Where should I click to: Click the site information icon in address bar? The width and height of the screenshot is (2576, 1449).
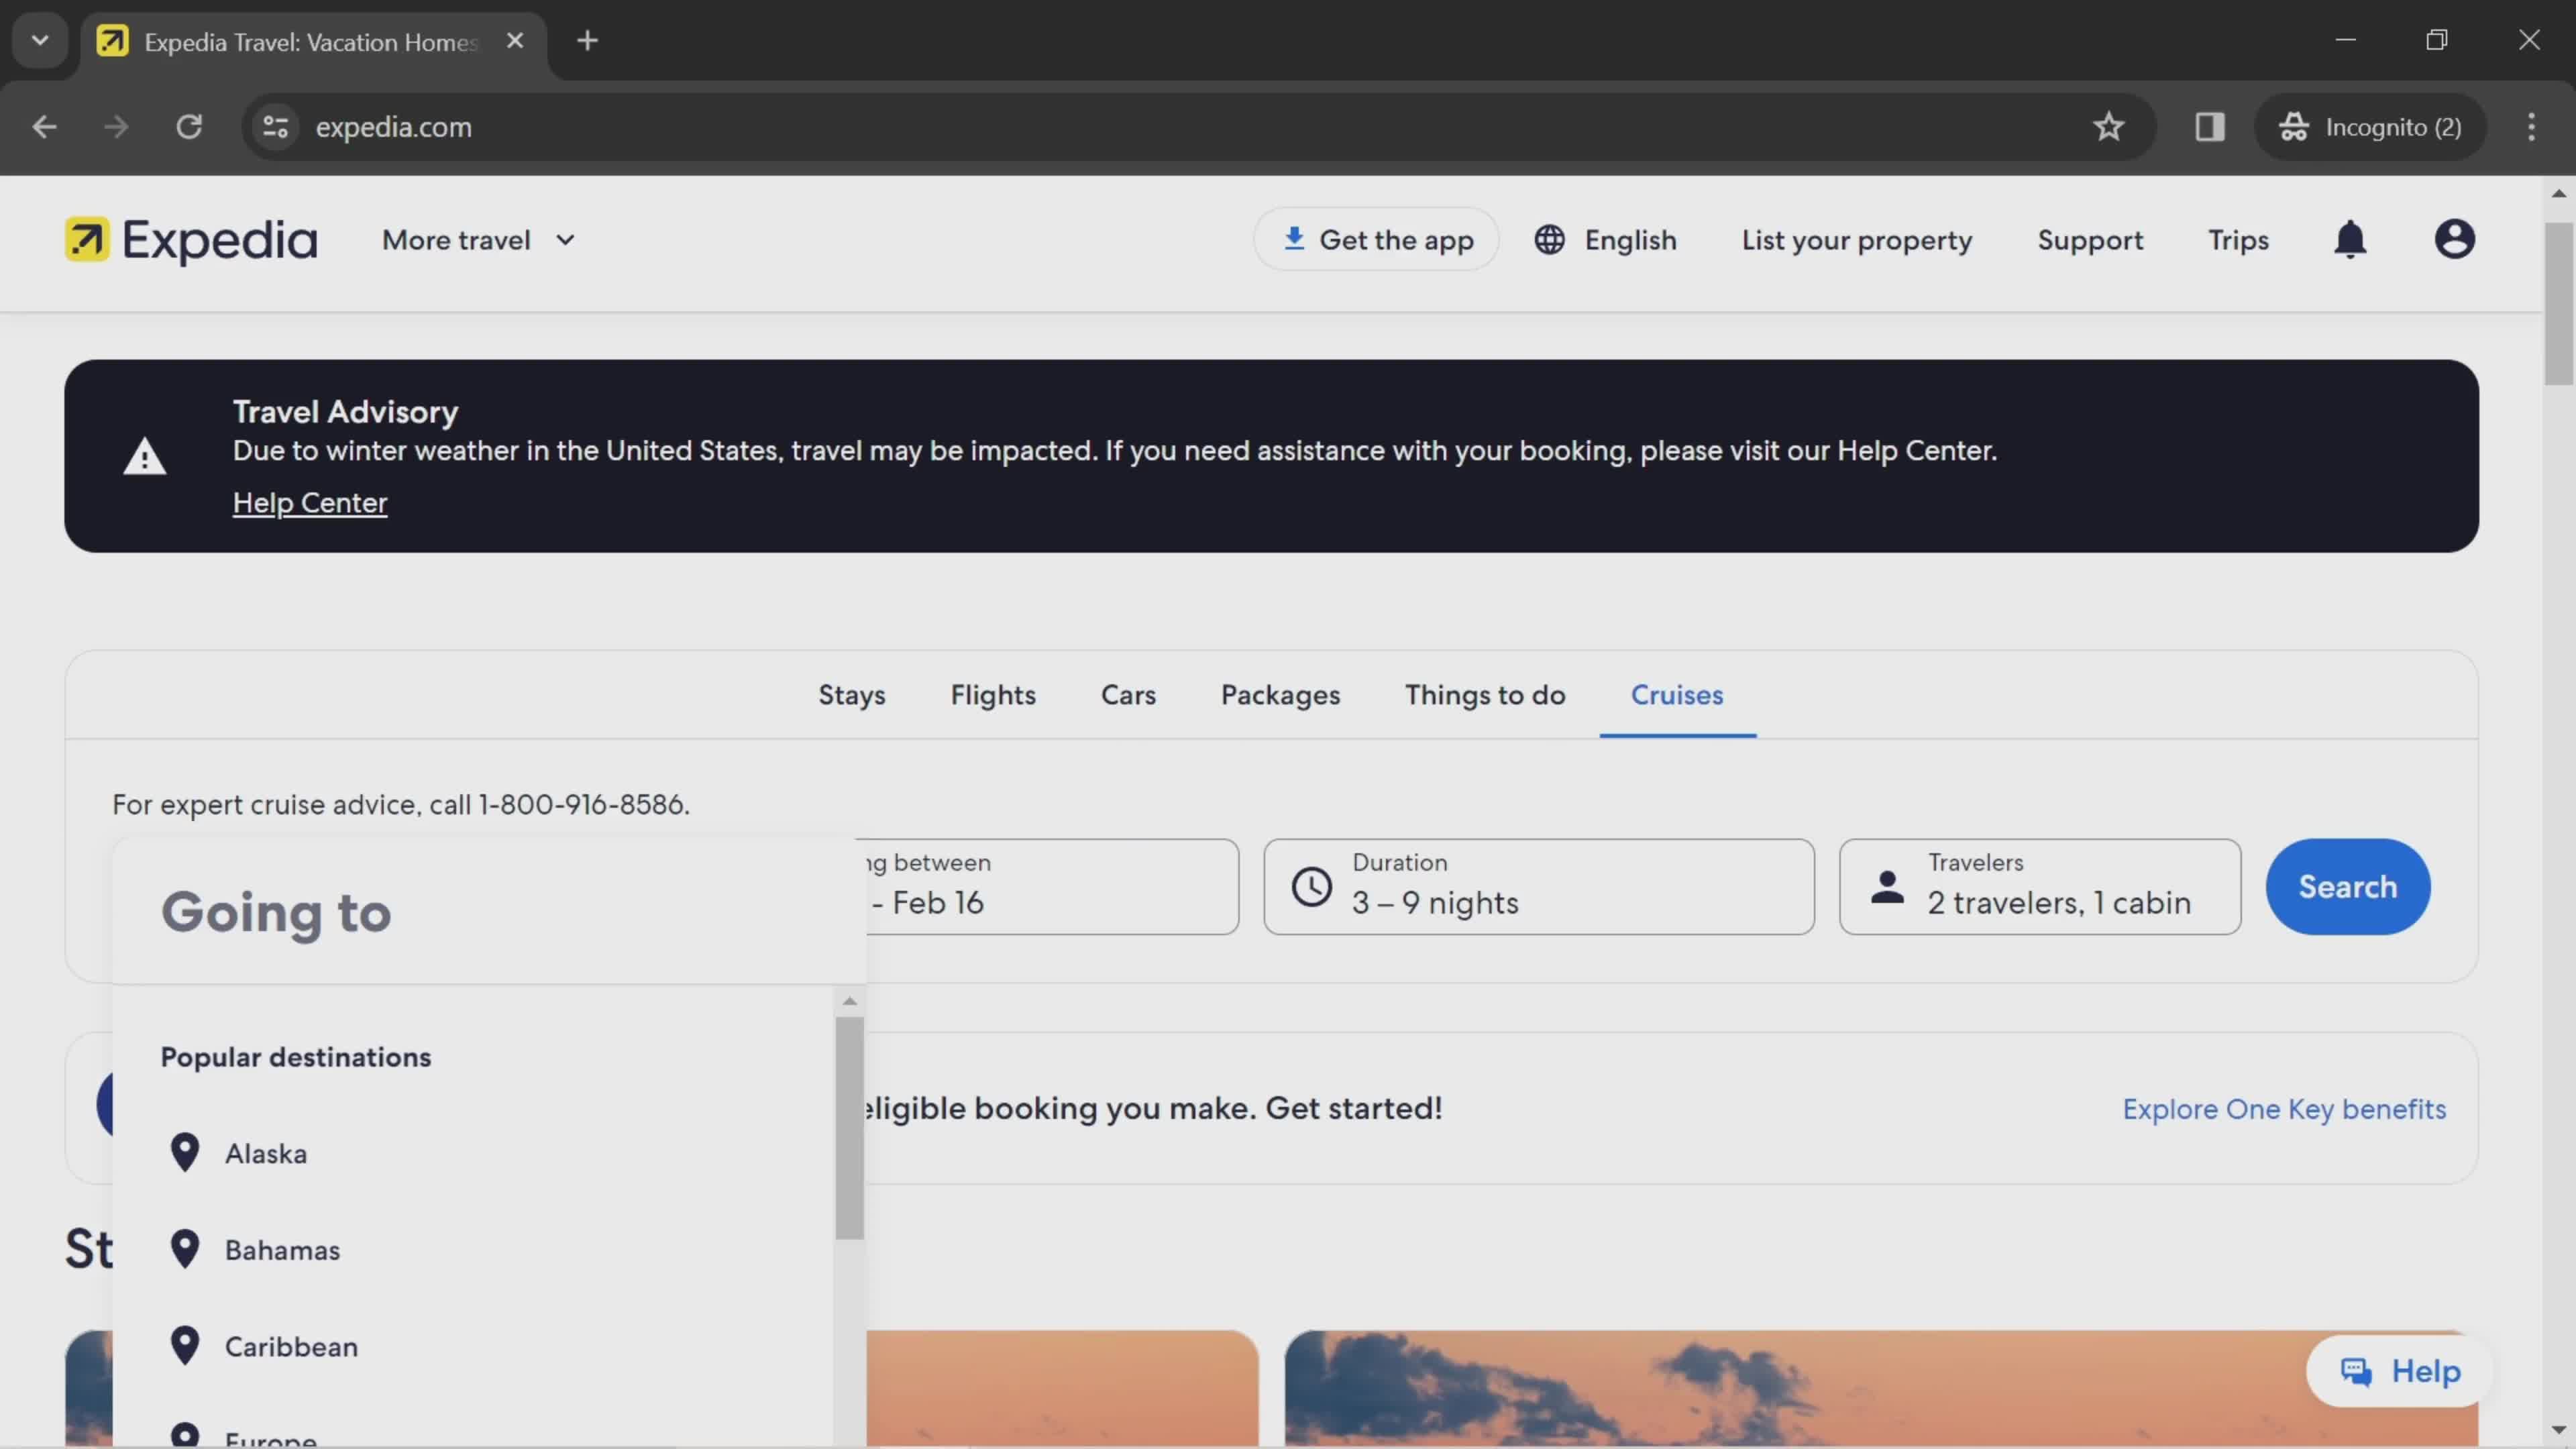(x=275, y=127)
